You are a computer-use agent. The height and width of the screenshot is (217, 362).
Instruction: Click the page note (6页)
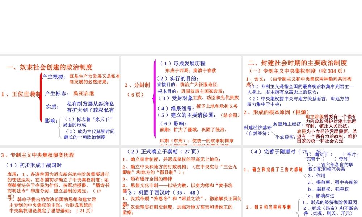(135, 94)
